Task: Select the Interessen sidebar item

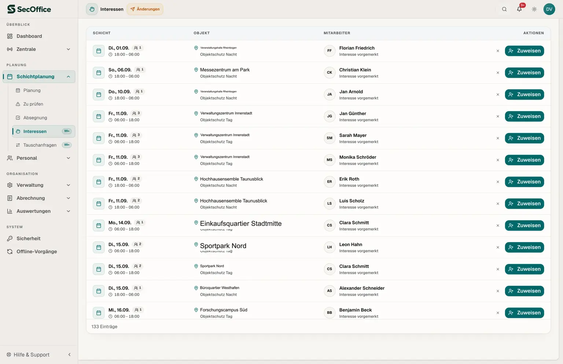Action: (44, 131)
